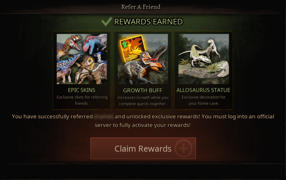This screenshot has height=180, width=286.
Task: Select the Epic Skins reward image
Action: [82, 59]
